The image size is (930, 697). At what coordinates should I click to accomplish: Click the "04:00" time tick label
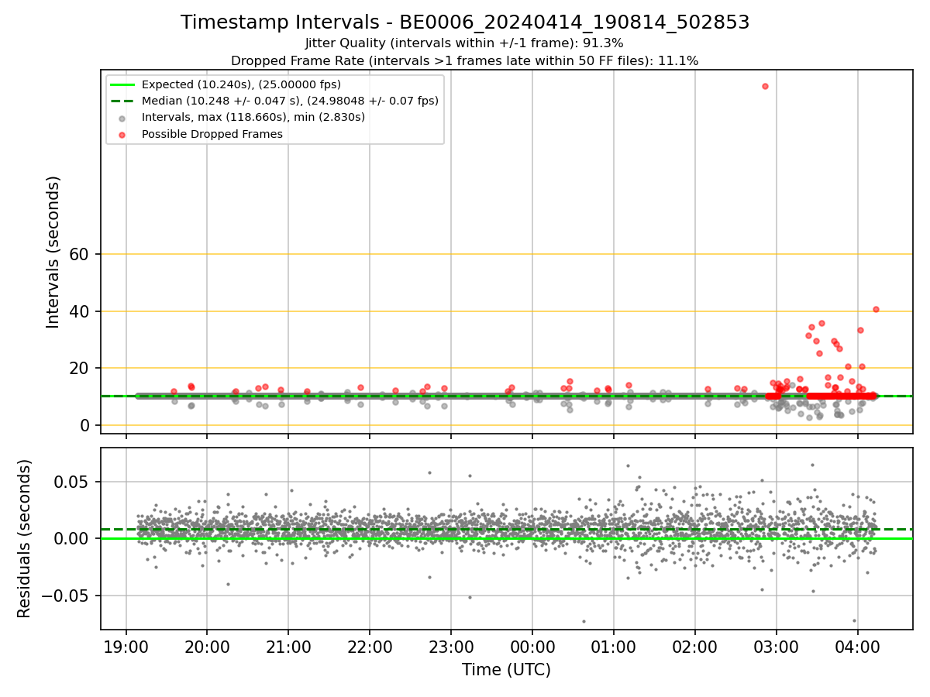click(x=857, y=647)
